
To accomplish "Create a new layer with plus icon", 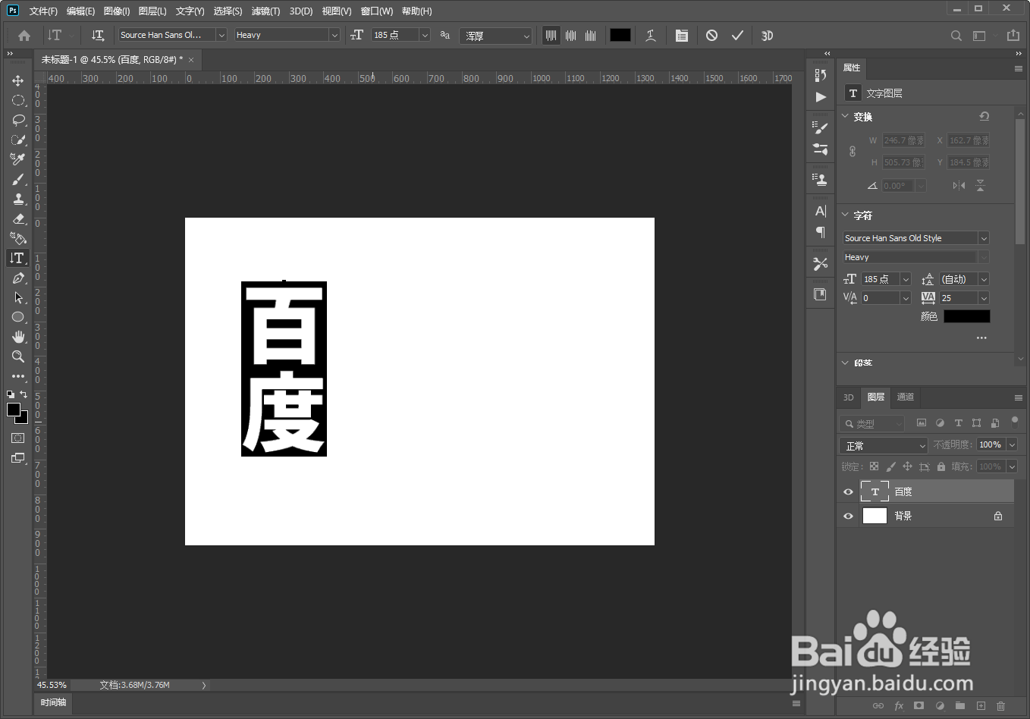I will (981, 705).
